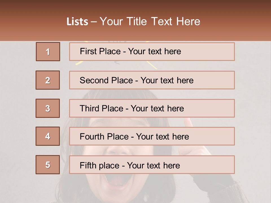
Task: Click the 'Second Place - Your text here' bar
Action: point(152,80)
